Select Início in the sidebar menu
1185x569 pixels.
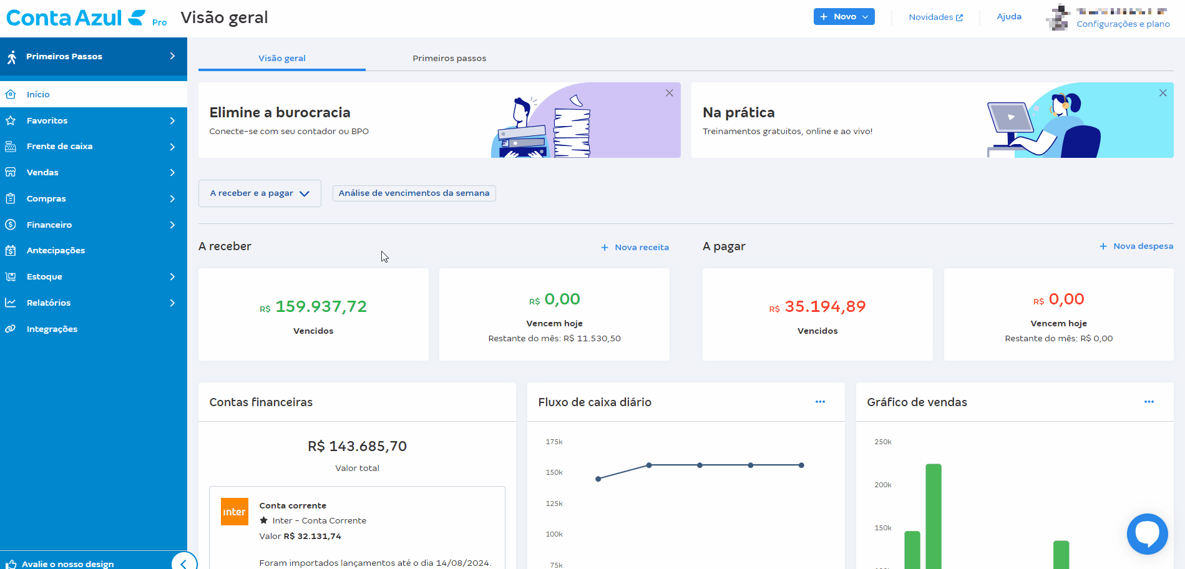point(94,94)
